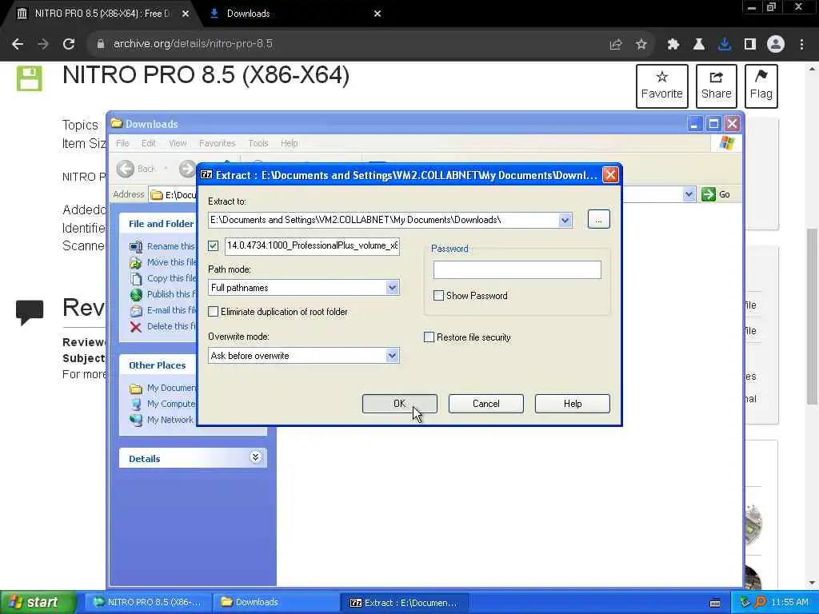The image size is (819, 614).
Task: Close the NITRO PRO 8.5 browser tab
Action: click(186, 14)
